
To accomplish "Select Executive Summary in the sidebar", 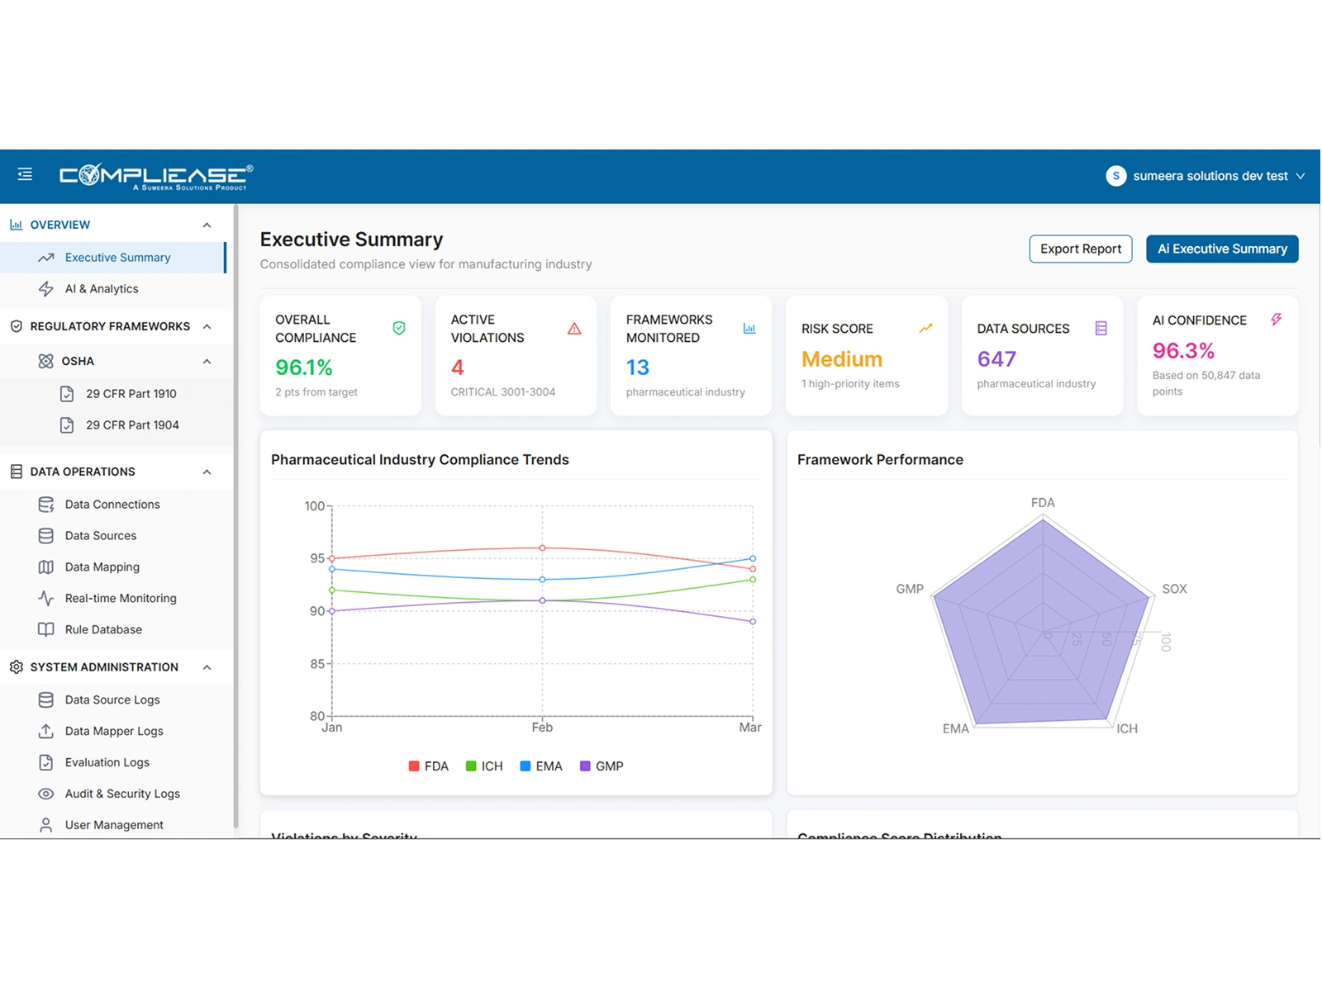I will [x=118, y=257].
